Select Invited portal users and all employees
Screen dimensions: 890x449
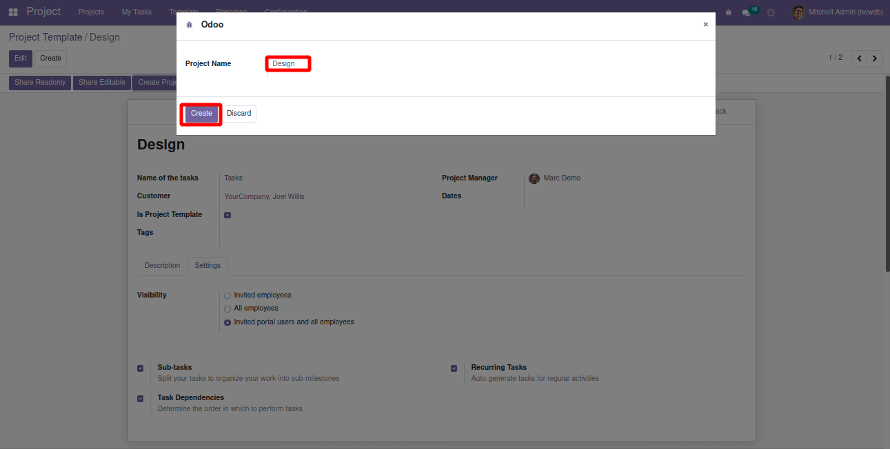coord(227,322)
